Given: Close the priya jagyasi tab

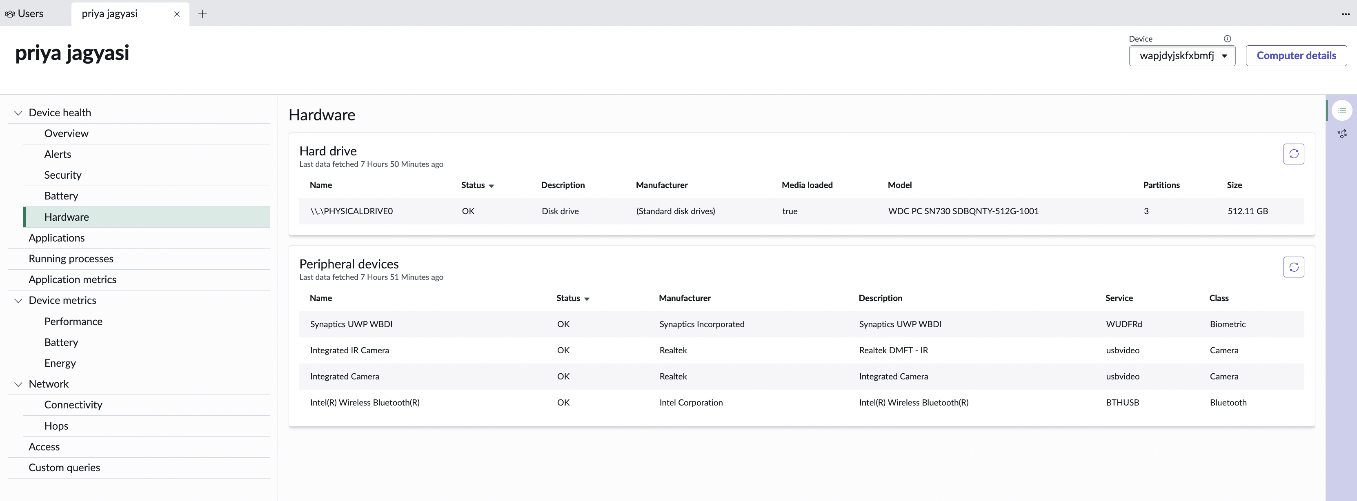Looking at the screenshot, I should point(177,14).
